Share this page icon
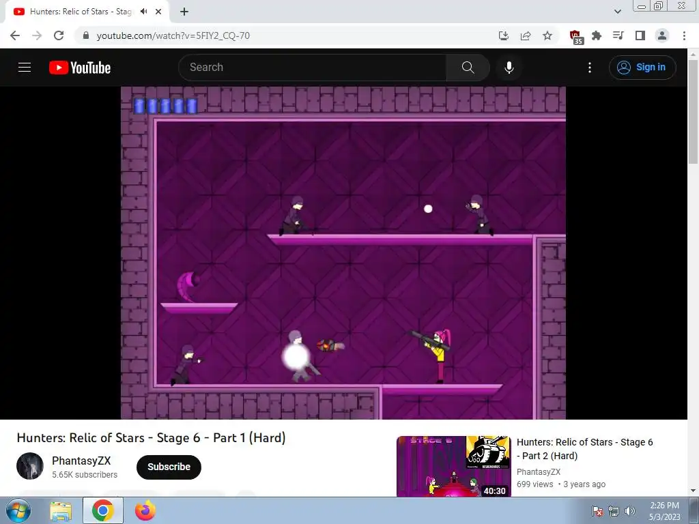 [x=526, y=35]
